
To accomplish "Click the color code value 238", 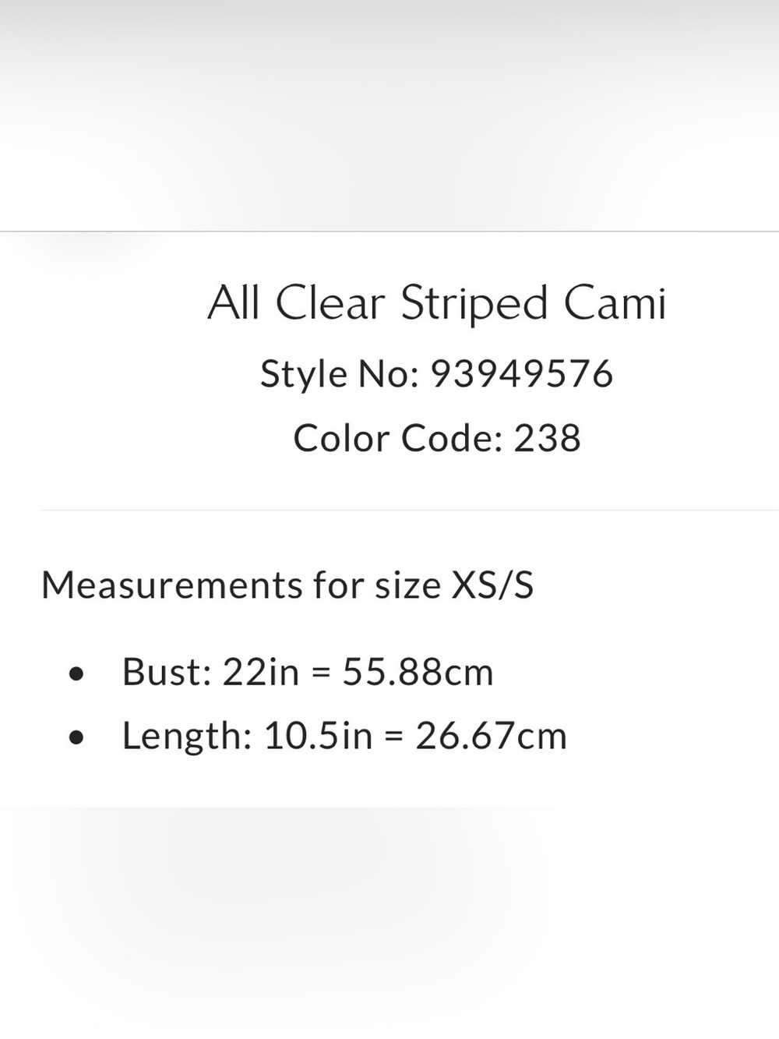I will pyautogui.click(x=547, y=438).
